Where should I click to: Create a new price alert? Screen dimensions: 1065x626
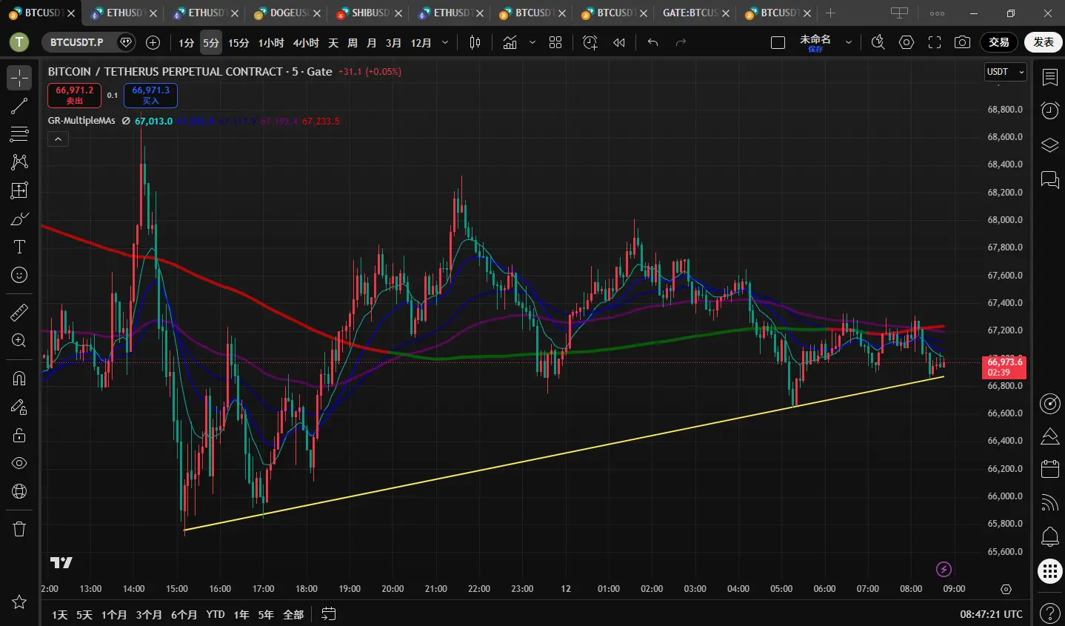click(x=590, y=43)
